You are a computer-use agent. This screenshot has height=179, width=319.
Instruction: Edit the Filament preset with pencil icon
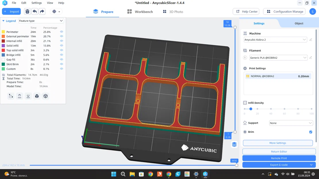(311, 58)
